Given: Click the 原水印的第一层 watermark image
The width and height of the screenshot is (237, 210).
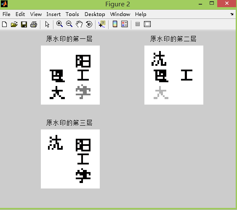Looking at the screenshot, I should coord(70,75).
